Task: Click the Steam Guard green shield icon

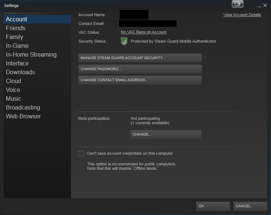Action: [x=124, y=42]
